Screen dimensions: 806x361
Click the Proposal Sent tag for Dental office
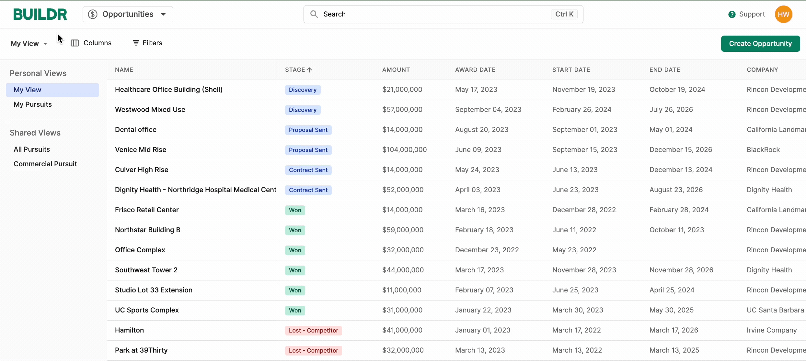coord(308,130)
